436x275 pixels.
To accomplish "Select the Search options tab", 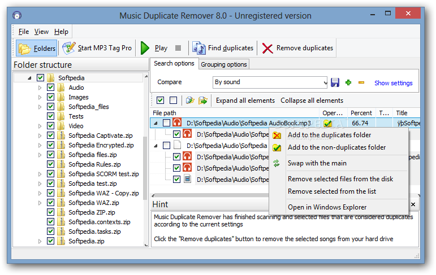I will click(x=174, y=63).
